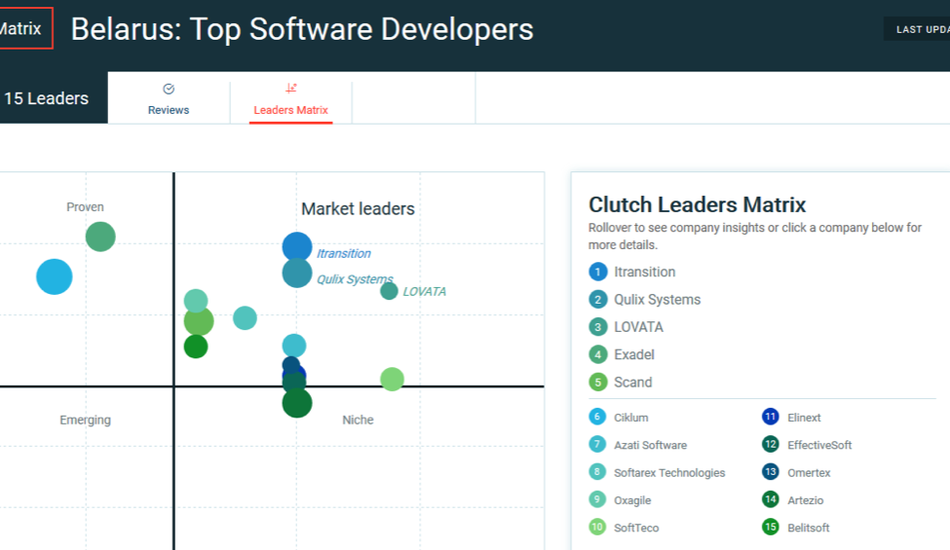This screenshot has height=550, width=950.
Task: Open Softarex Technologies from the legend list
Action: click(669, 472)
